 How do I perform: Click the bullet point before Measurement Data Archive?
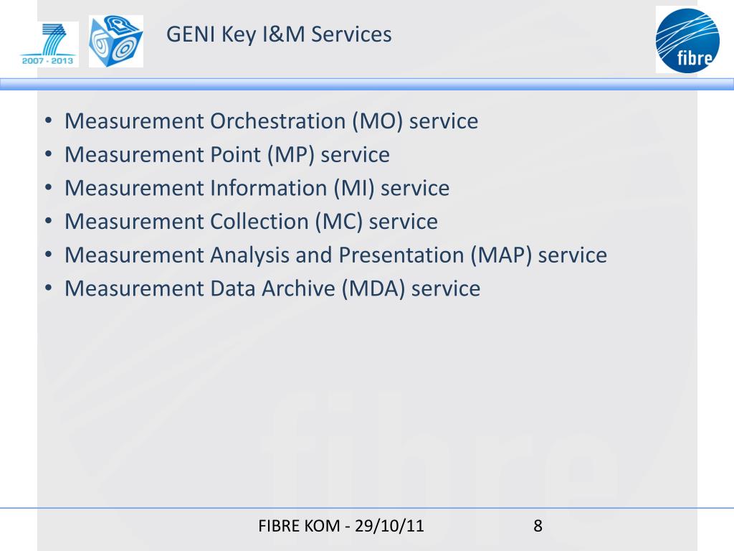pos(48,288)
